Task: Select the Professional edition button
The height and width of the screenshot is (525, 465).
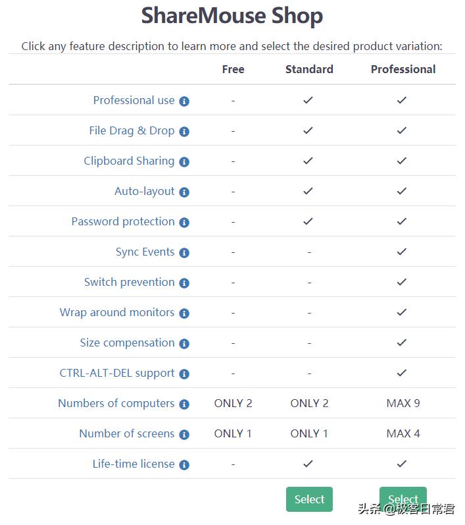Action: coord(403,499)
